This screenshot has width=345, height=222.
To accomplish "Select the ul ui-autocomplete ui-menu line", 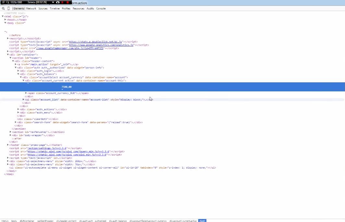I will coord(112,168).
